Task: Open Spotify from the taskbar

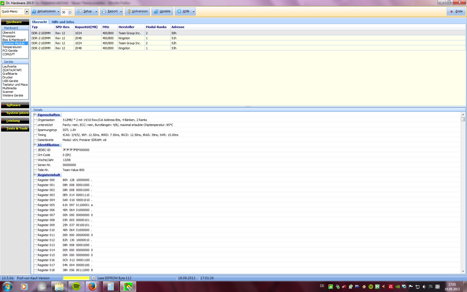Action: pyautogui.click(x=76, y=286)
